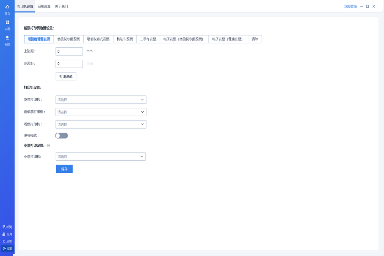Click the 打印测试 button

point(66,76)
